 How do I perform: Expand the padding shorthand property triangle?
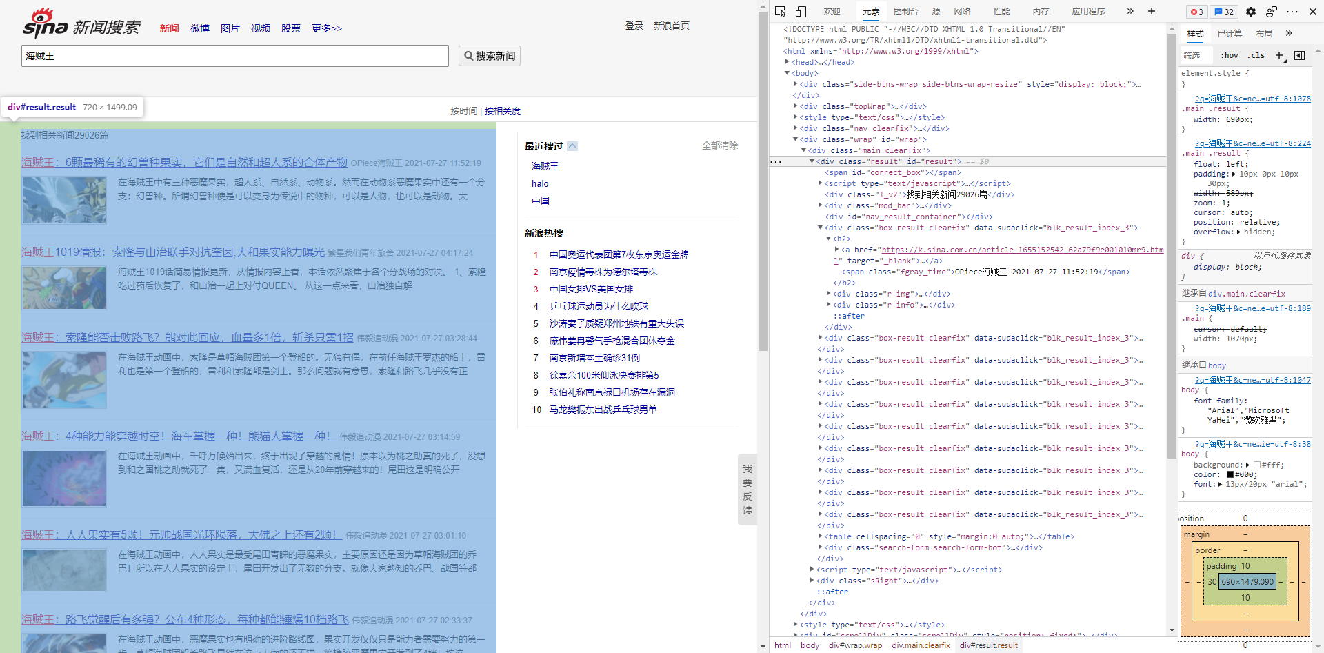(x=1234, y=174)
